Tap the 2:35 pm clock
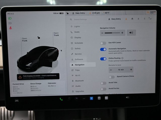This screenshot has width=161, height=120. click(x=96, y=13)
